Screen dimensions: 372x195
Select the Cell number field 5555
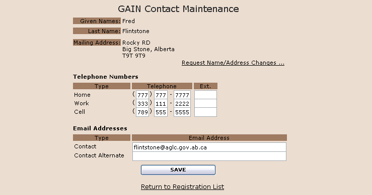[182, 112]
